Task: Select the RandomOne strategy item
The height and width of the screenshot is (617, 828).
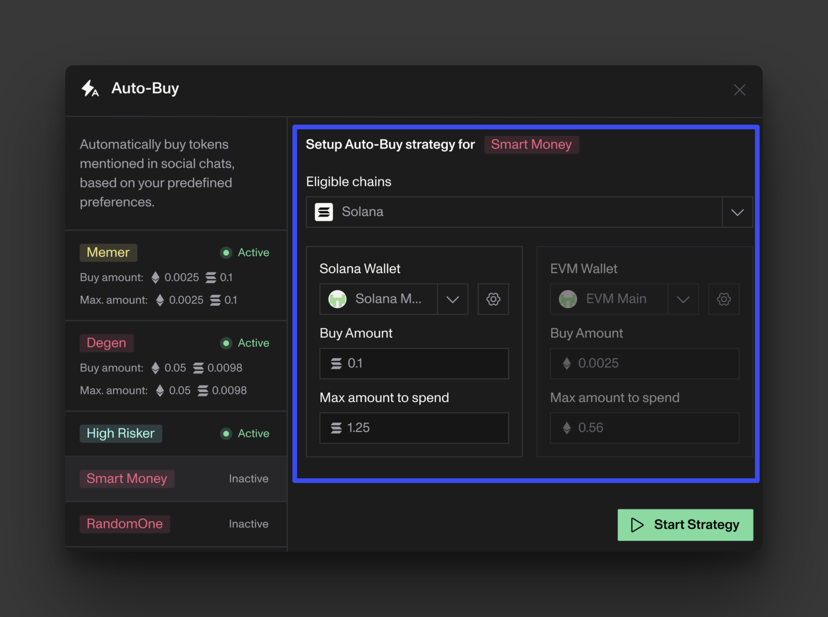Action: click(125, 524)
